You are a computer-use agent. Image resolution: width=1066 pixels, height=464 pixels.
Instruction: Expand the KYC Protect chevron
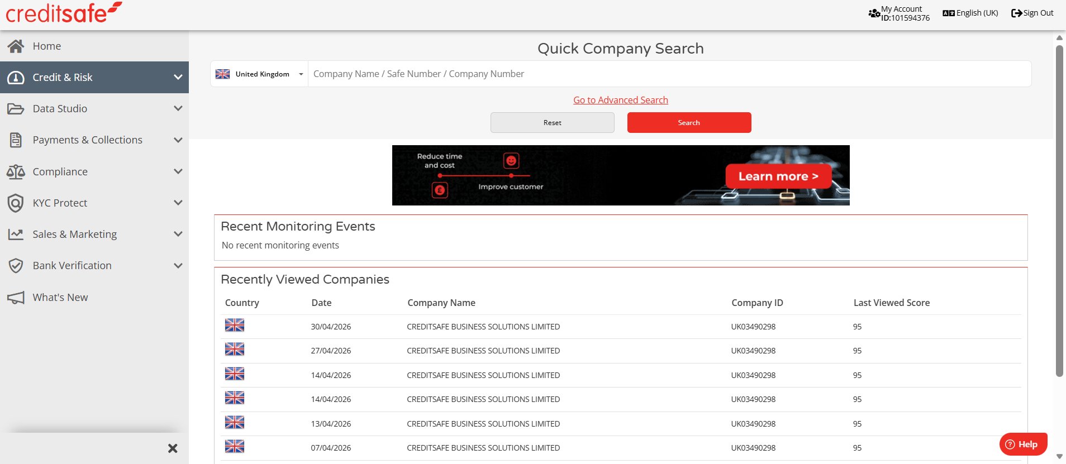click(178, 203)
